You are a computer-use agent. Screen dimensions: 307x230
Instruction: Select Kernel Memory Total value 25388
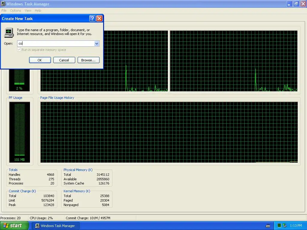(105, 196)
